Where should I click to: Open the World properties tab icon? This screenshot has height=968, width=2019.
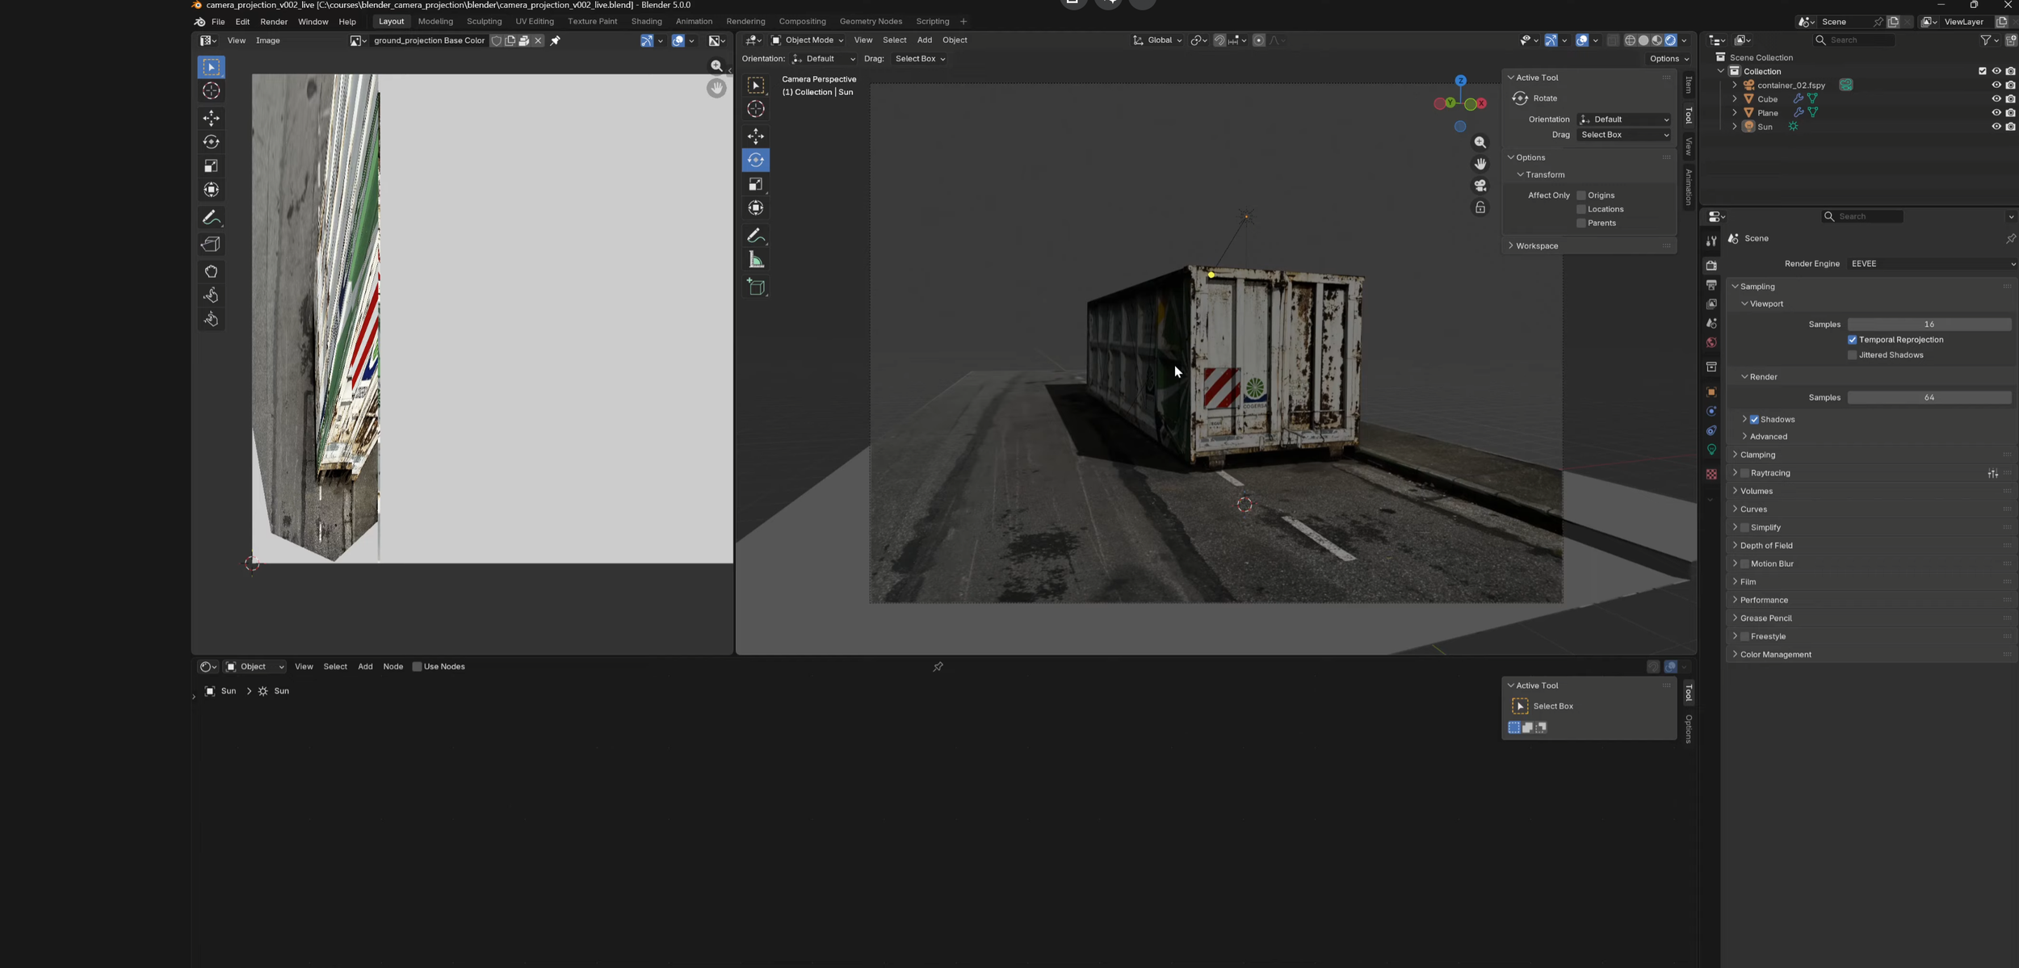coord(1710,343)
